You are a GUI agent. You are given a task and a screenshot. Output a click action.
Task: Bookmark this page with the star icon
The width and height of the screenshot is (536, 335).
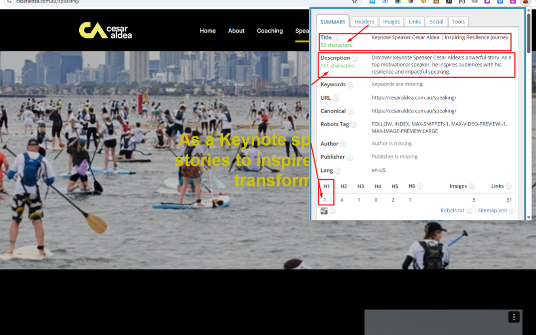tap(355, 1)
